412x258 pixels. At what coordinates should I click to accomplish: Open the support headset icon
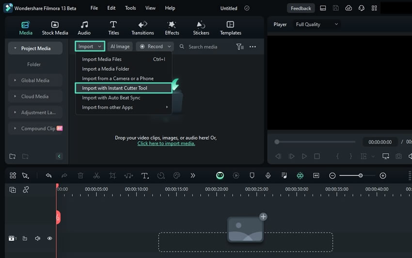click(362, 8)
